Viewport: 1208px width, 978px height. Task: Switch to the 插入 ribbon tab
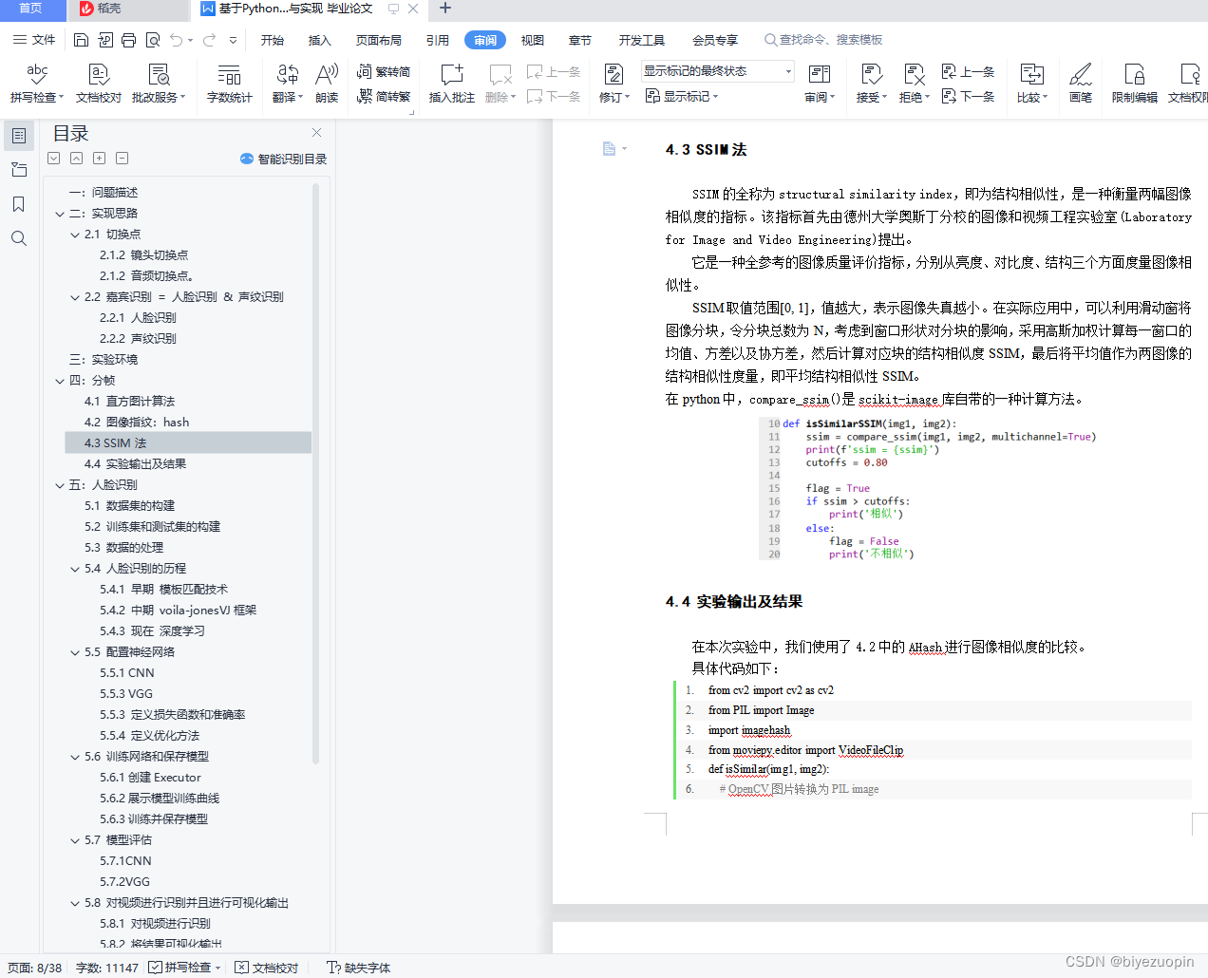tap(319, 40)
